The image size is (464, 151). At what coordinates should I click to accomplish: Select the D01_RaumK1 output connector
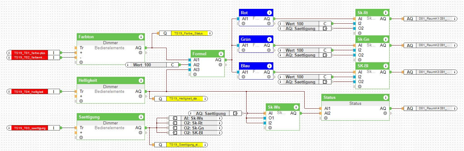pos(430,19)
